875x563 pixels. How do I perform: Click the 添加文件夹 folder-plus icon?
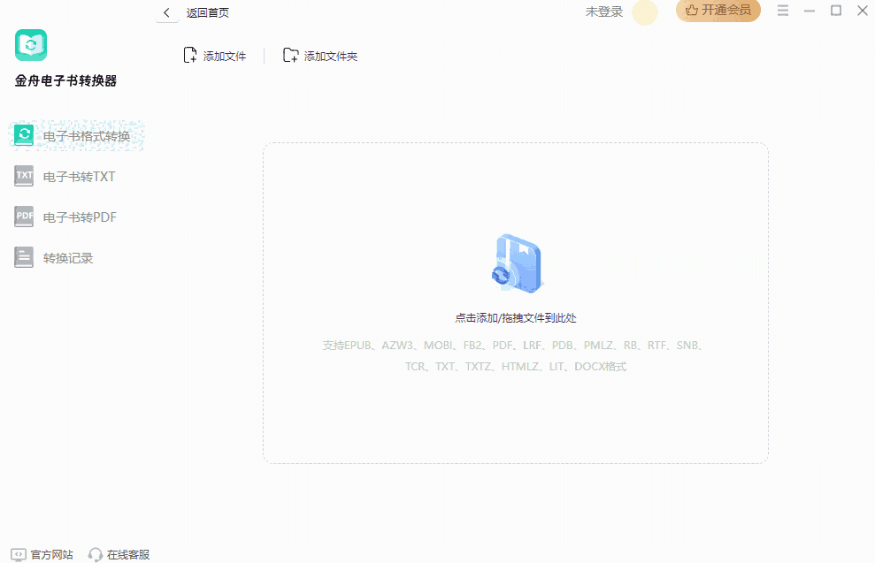(x=290, y=54)
